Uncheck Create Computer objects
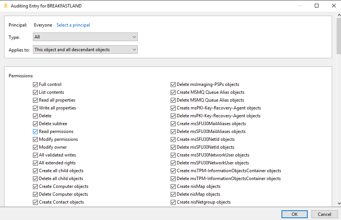This screenshot has height=220, width=341. click(36, 186)
